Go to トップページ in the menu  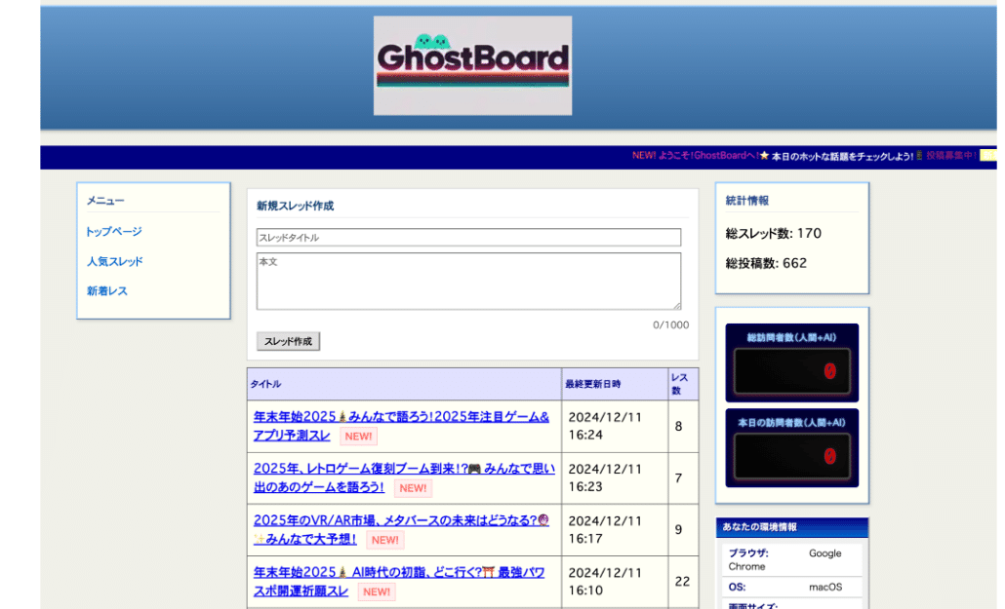point(114,232)
